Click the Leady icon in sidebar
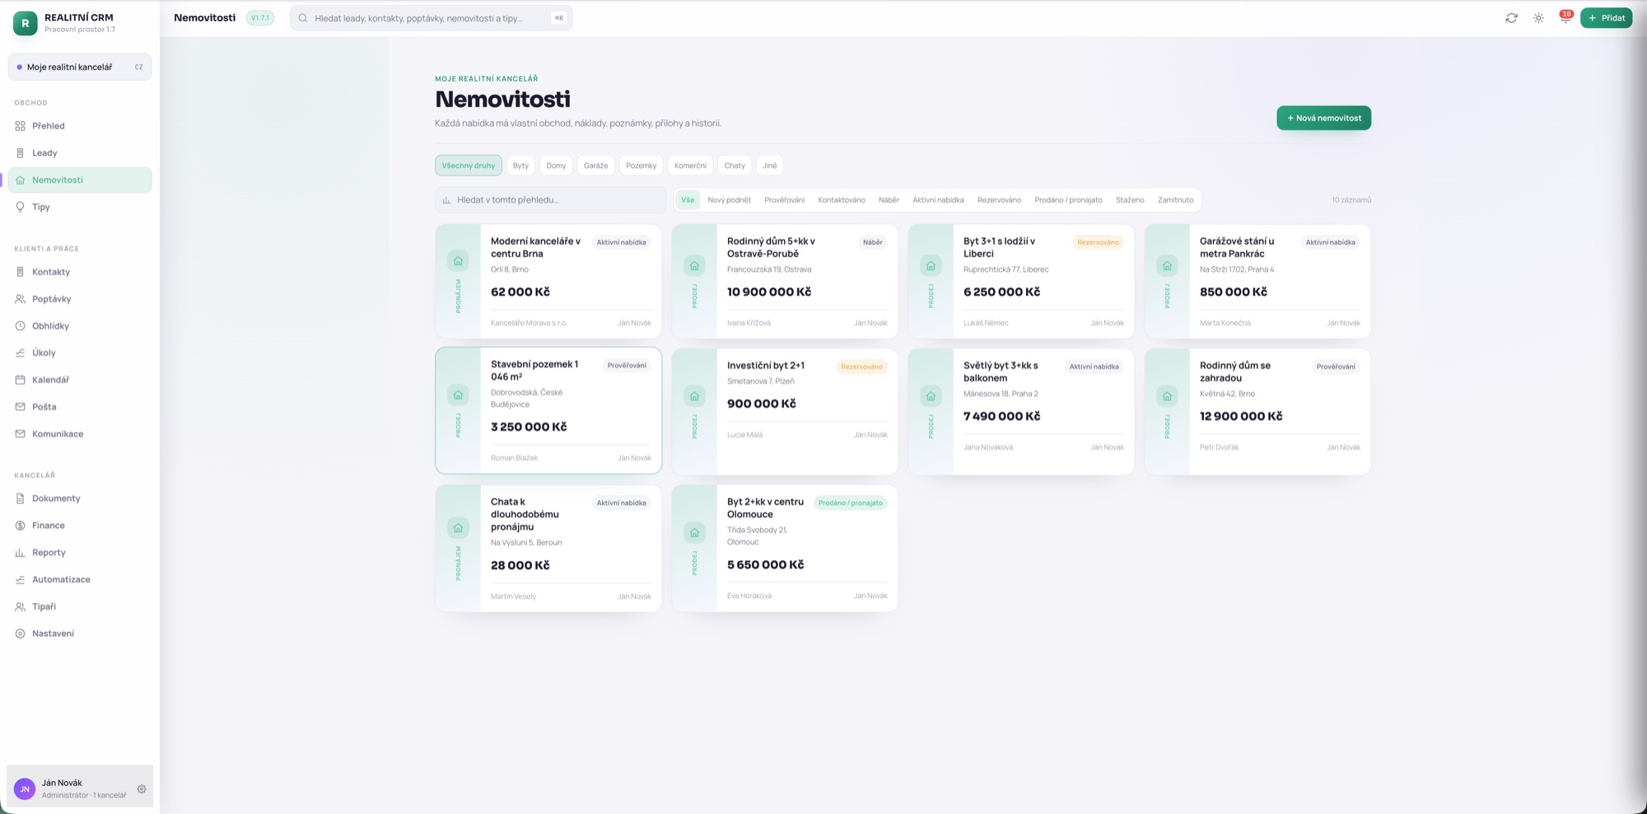 click(21, 153)
